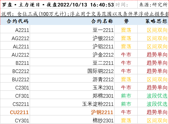Select cell A2211
169x124 pixels.
(15, 29)
